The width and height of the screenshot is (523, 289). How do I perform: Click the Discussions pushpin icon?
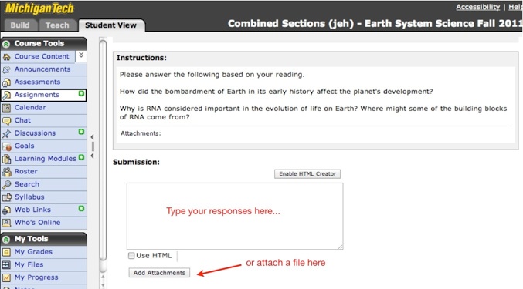tap(6, 133)
